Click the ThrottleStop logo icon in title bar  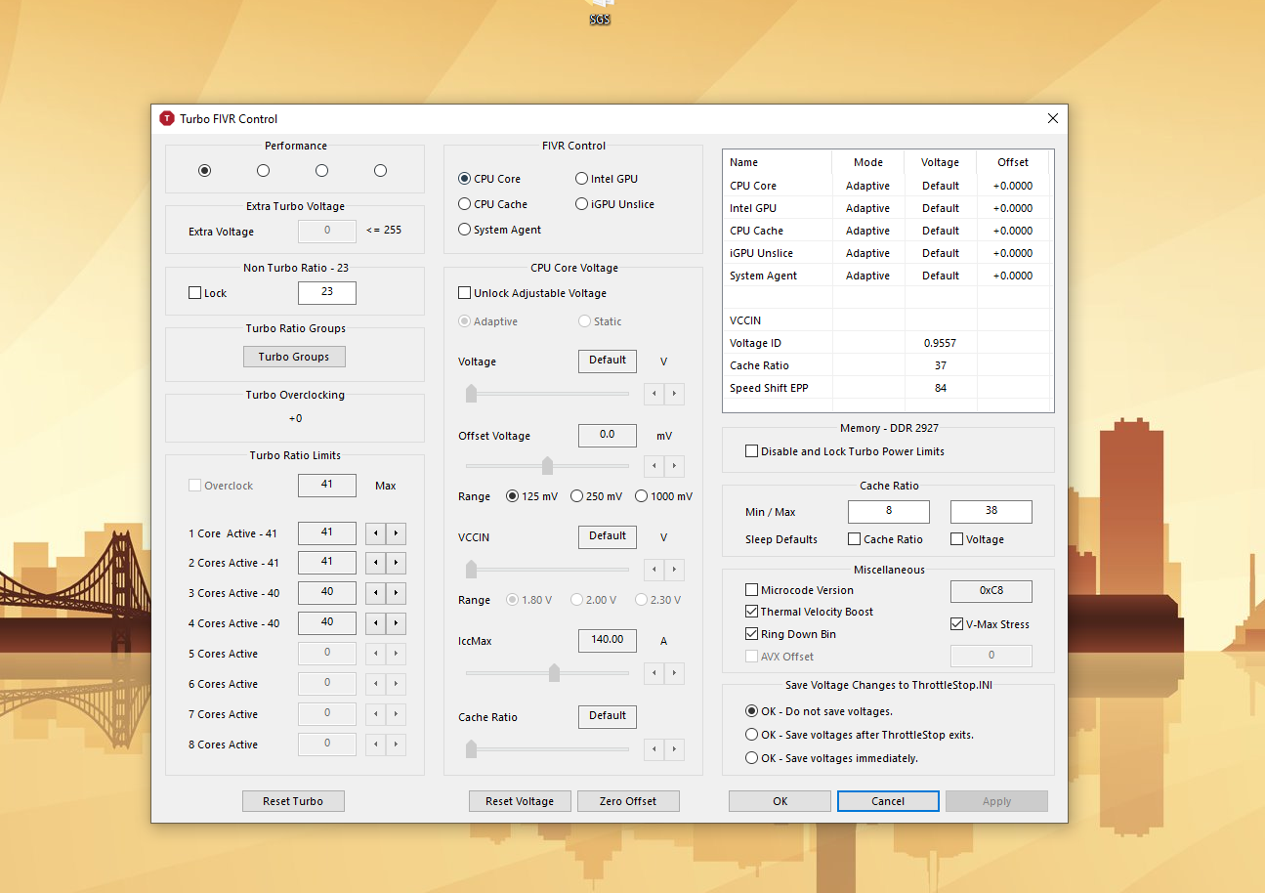point(167,118)
